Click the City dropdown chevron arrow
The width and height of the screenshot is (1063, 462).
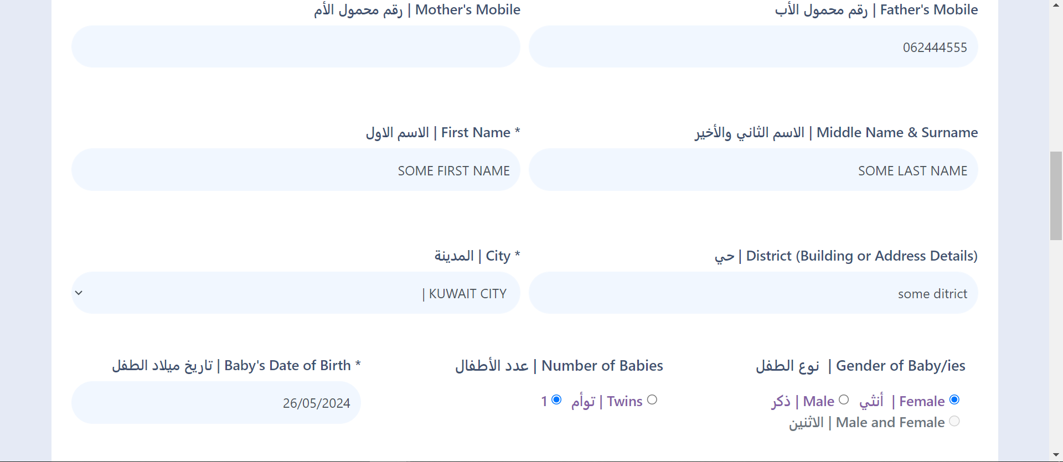pyautogui.click(x=79, y=293)
